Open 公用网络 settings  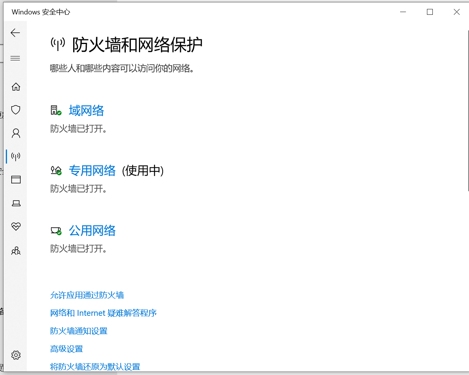tap(92, 231)
